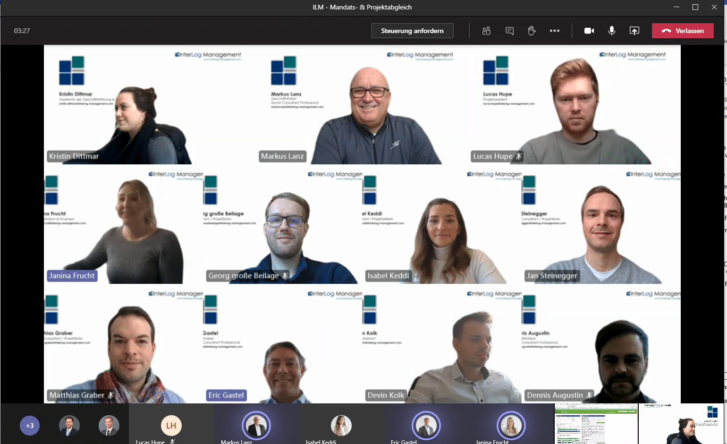727x444 pixels.
Task: Click the muted mic icon in Lucas Hupe's bottom strip entry
Action: (x=172, y=442)
